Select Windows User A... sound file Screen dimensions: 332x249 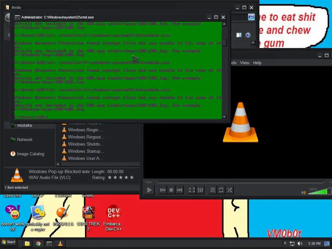[82, 158]
